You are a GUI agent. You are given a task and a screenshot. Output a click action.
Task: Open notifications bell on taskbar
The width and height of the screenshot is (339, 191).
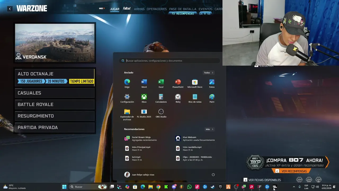334,187
